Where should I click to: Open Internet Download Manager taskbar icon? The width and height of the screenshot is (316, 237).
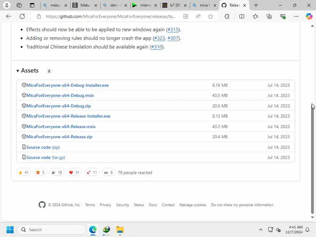(x=106, y=230)
